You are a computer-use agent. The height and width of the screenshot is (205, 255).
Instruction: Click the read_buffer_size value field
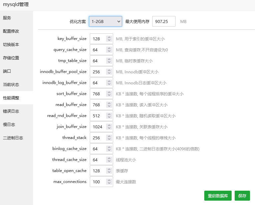pos(101,105)
